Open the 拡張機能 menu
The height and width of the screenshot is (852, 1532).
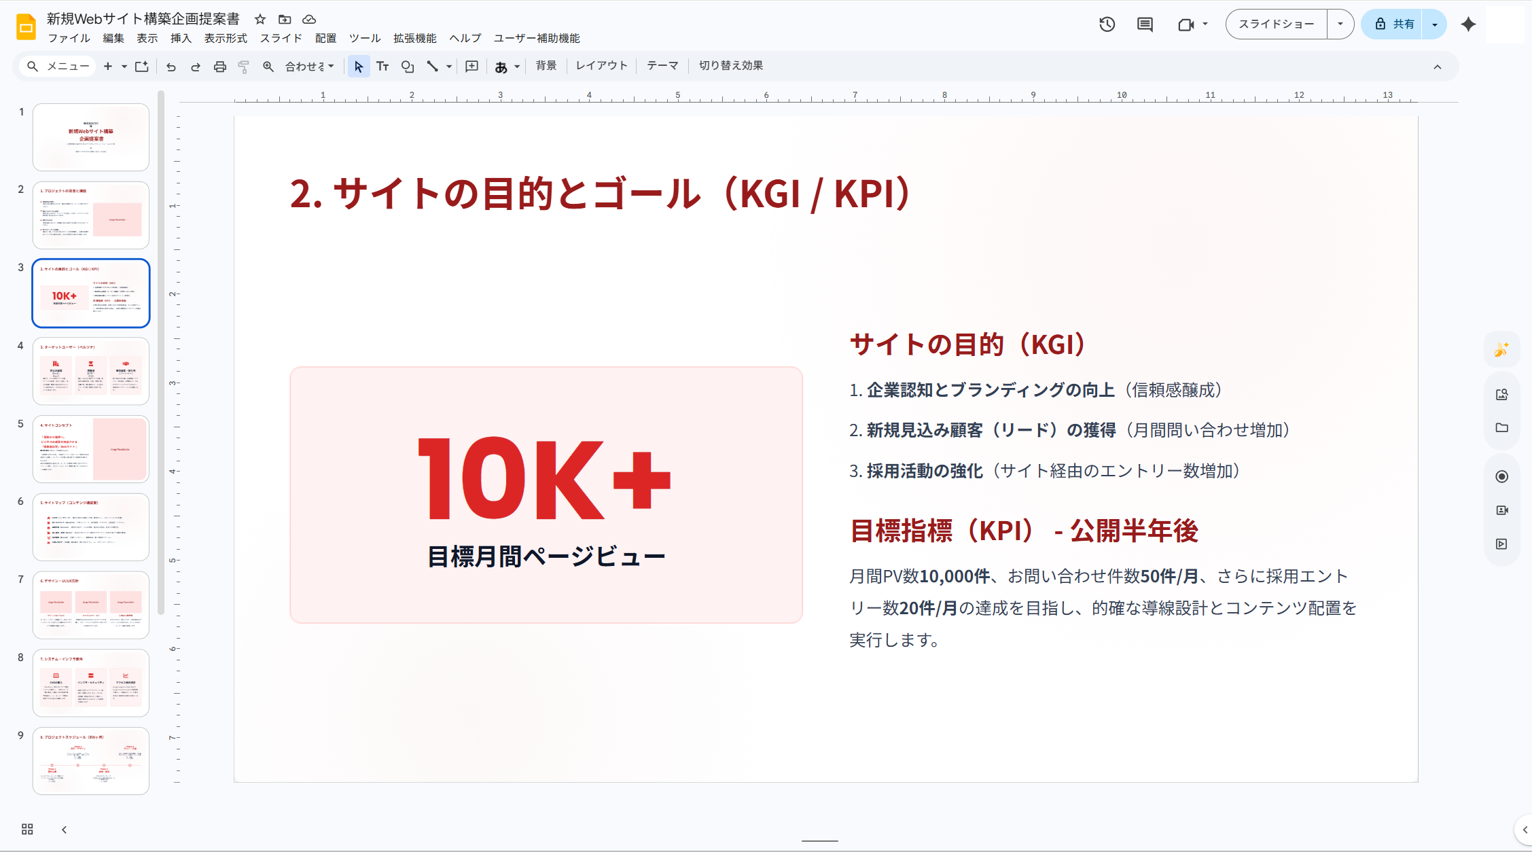(x=414, y=38)
